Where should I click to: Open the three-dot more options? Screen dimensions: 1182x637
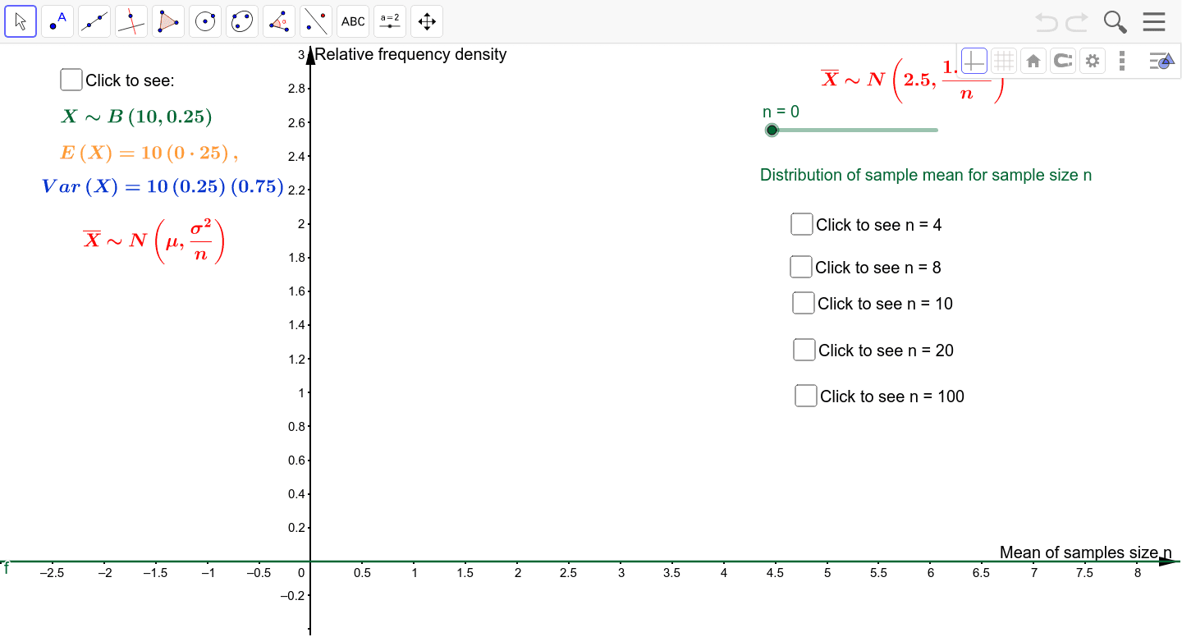pyautogui.click(x=1122, y=61)
